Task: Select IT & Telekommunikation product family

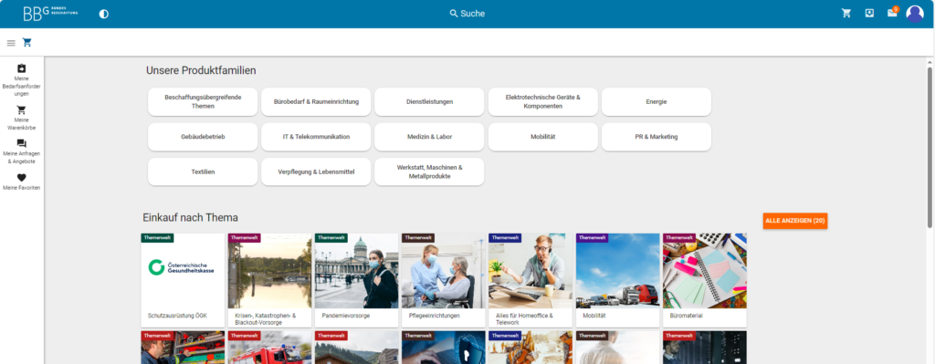Action: click(316, 137)
